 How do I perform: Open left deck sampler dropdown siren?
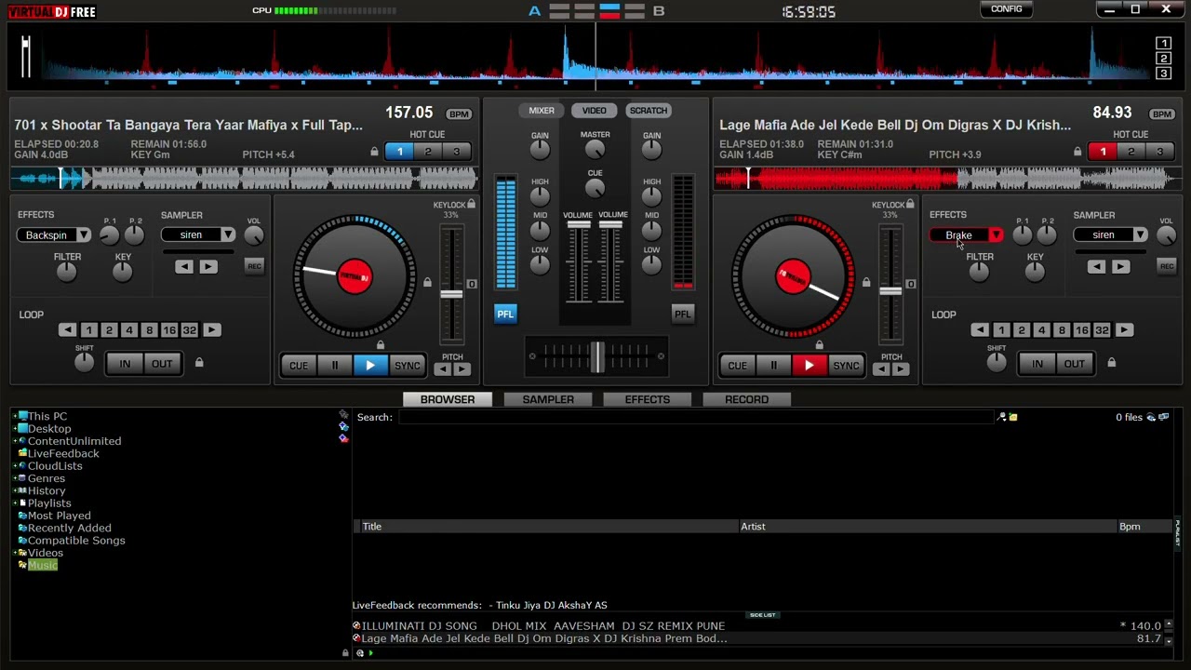(228, 235)
